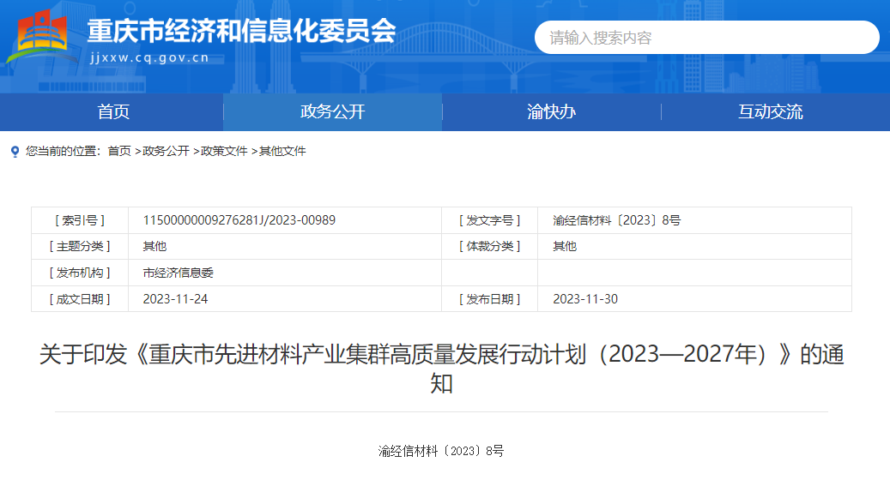This screenshot has height=486, width=890.
Task: Click 首页 link in the breadcrumb
Action: pos(118,152)
